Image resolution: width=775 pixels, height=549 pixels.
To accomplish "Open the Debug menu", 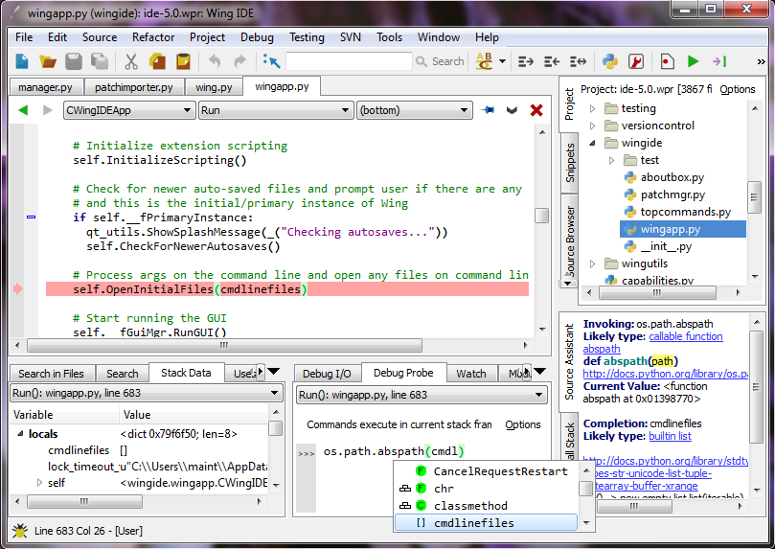I will 257,37.
